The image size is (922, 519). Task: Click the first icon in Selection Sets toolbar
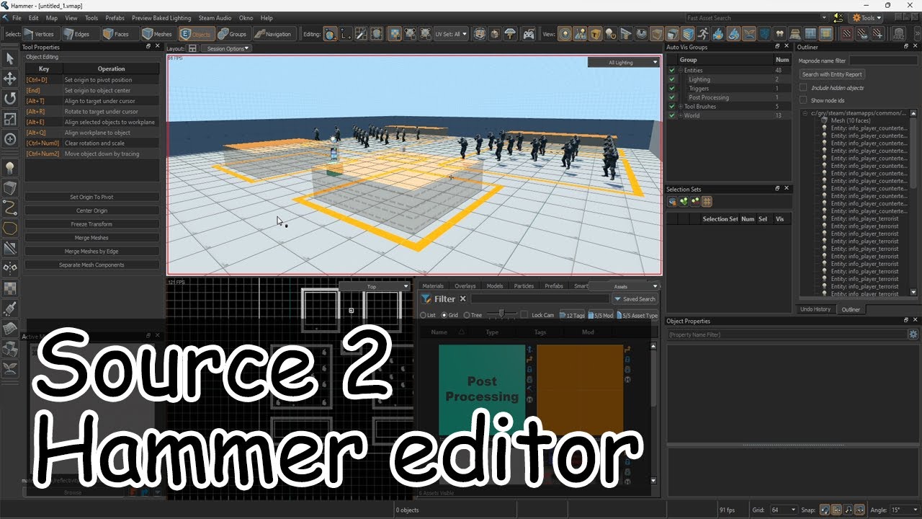[x=673, y=202]
